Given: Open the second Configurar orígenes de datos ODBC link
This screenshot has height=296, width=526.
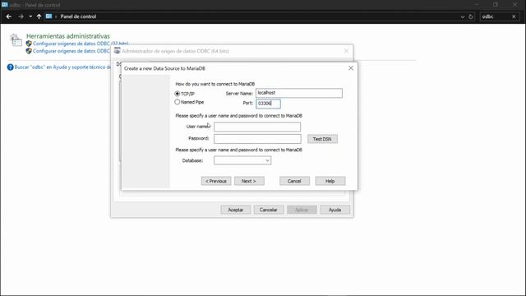Looking at the screenshot, I should point(72,51).
